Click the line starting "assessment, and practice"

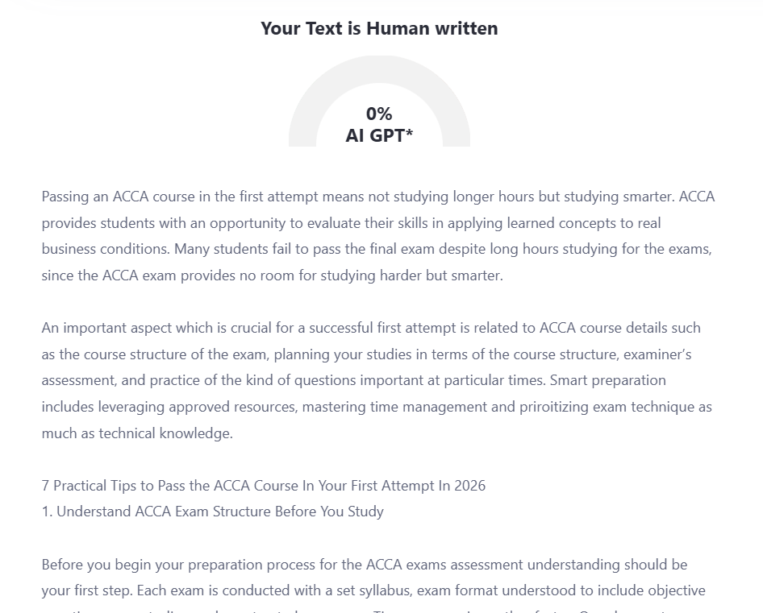coord(353,380)
